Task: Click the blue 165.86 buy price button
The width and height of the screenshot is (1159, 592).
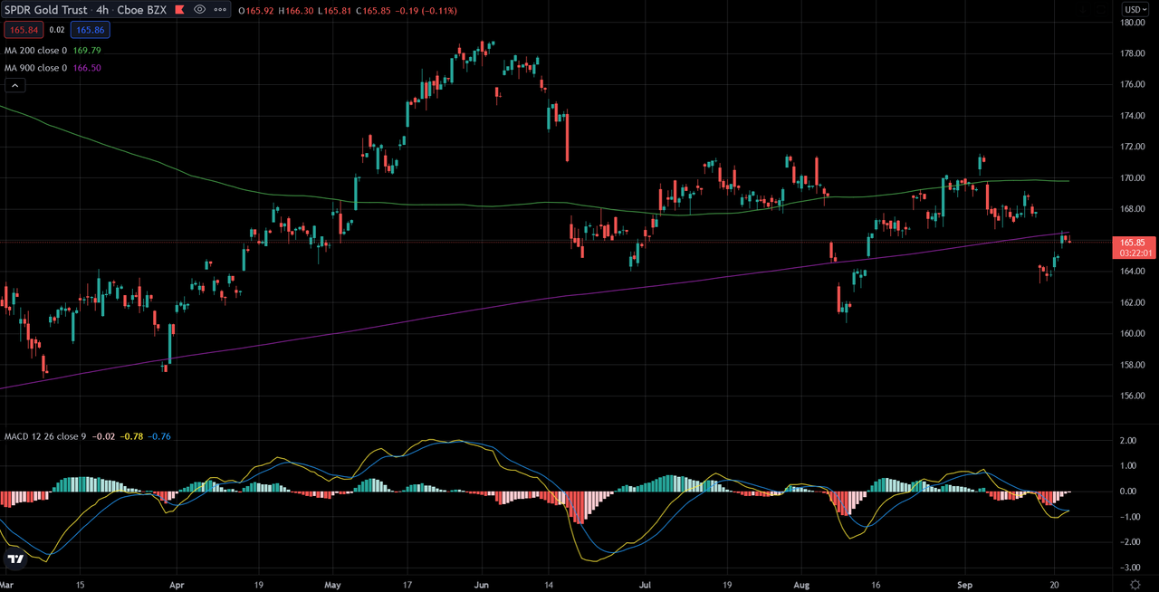Action: pos(91,30)
